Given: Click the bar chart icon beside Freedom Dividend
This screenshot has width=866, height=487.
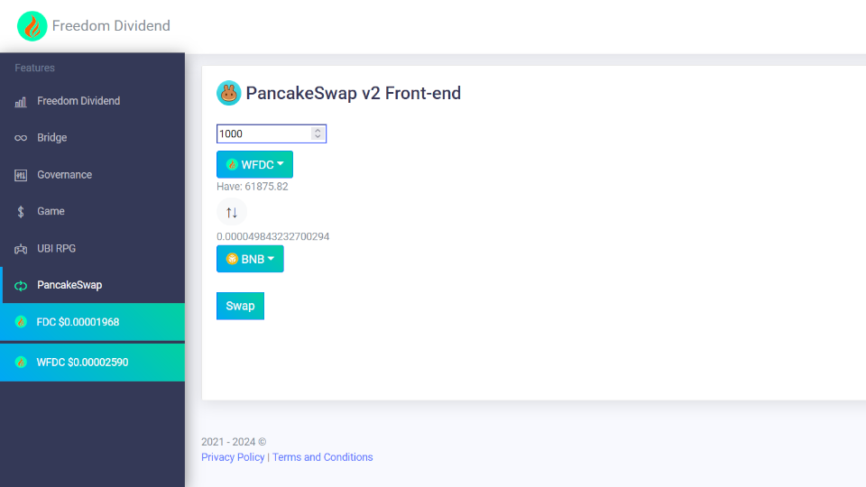Looking at the screenshot, I should click(21, 102).
